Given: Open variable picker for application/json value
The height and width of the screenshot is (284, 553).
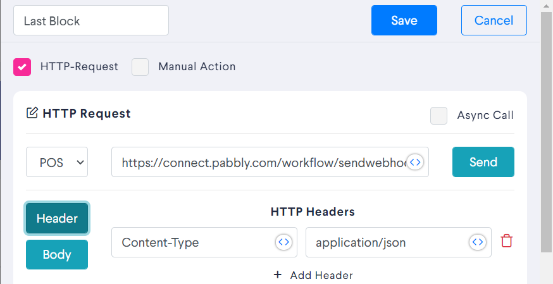Looking at the screenshot, I should click(x=478, y=242).
